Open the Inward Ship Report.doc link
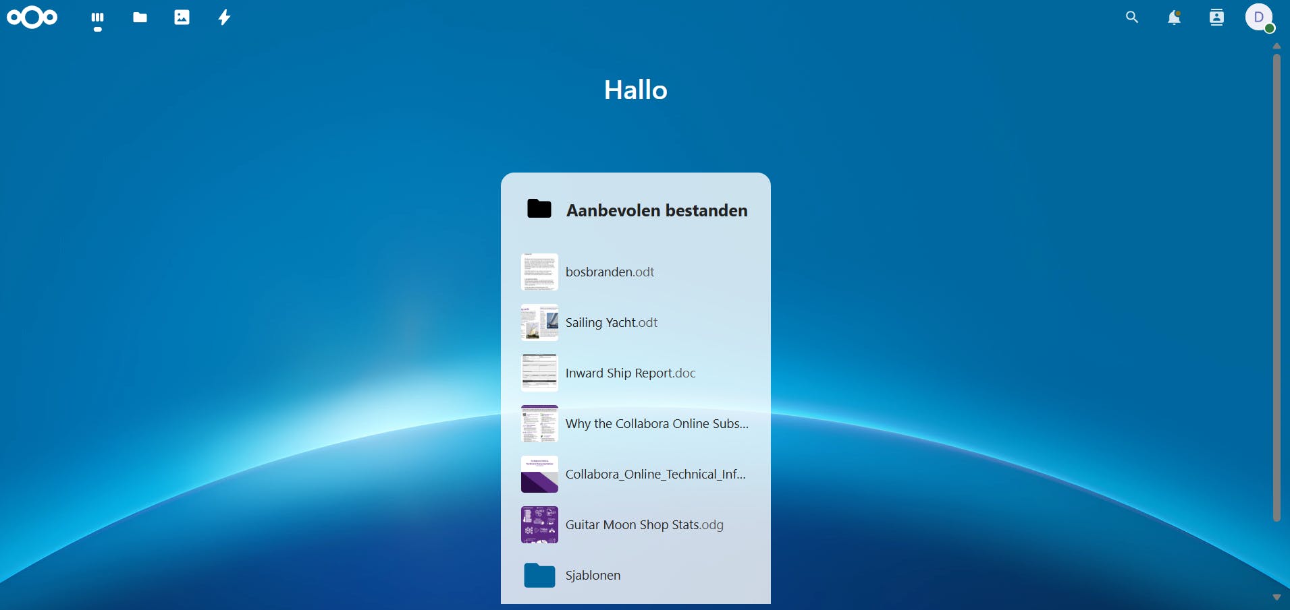The image size is (1290, 610). click(630, 373)
